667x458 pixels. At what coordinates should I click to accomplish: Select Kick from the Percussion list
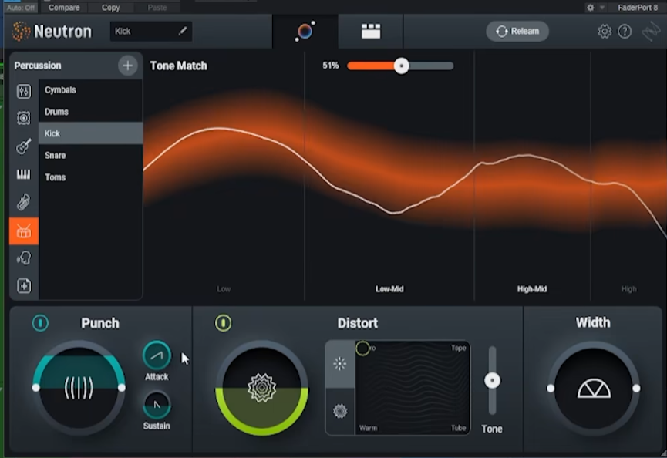coord(91,133)
